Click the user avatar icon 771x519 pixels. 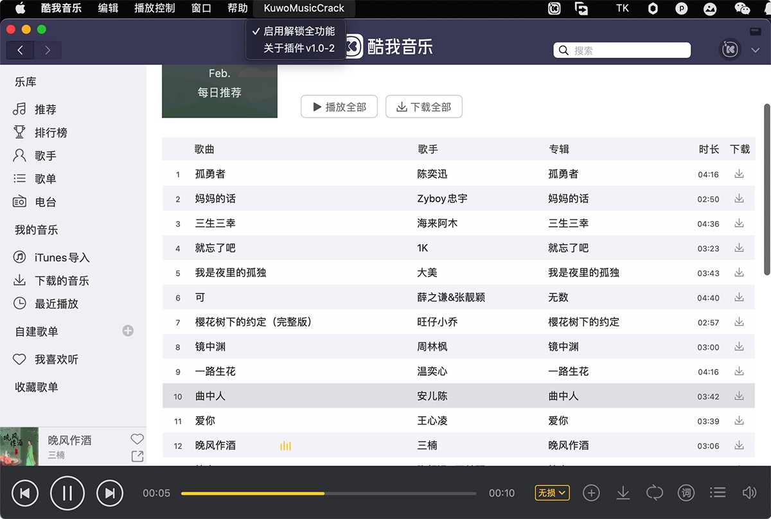pos(730,50)
